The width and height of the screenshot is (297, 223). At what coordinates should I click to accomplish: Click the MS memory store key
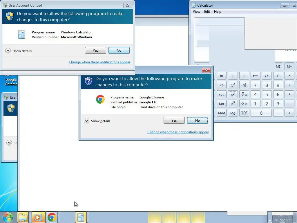(x=278, y=66)
